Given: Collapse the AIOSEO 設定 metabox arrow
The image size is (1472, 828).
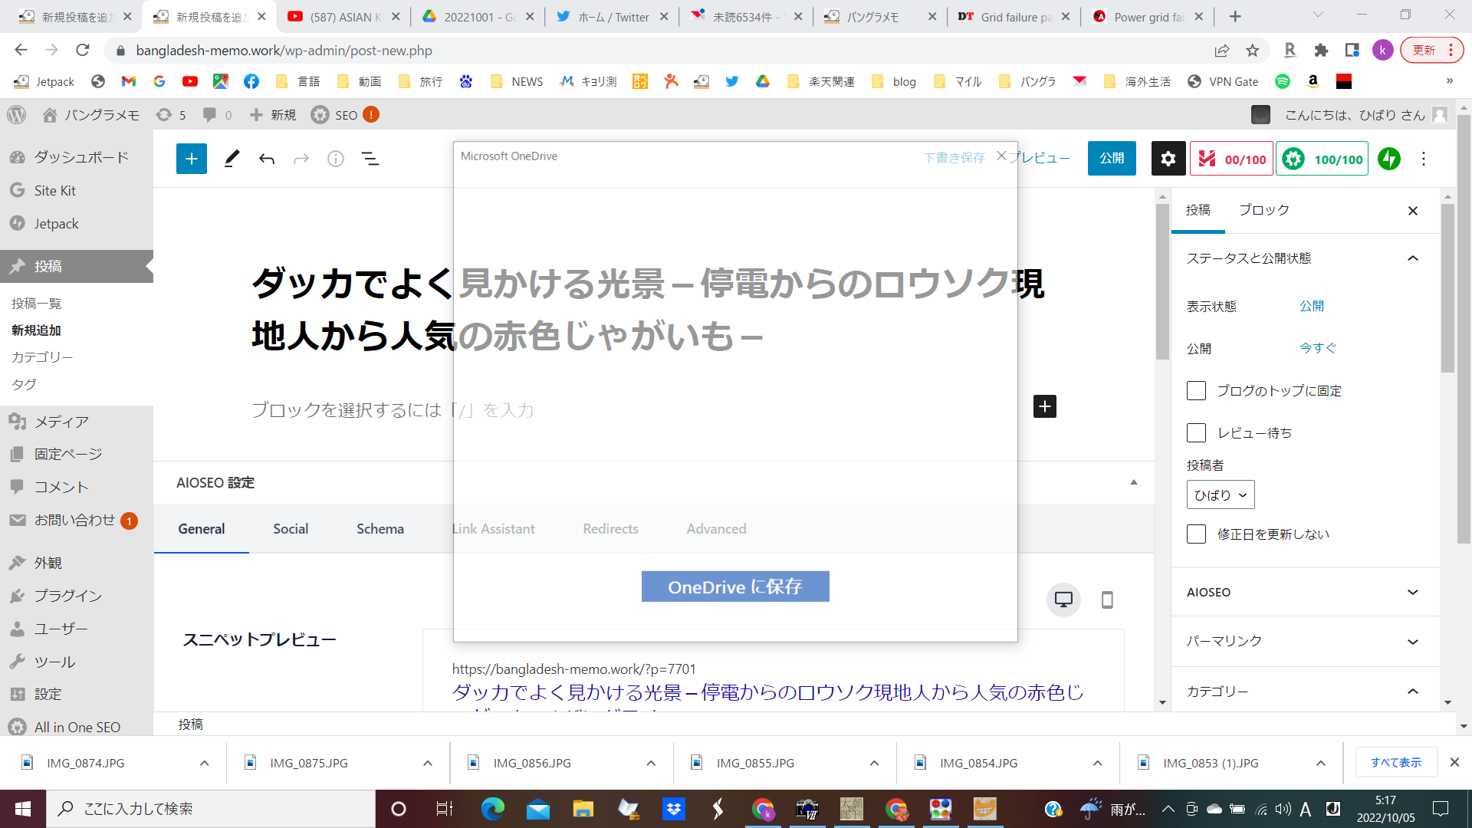Looking at the screenshot, I should [x=1133, y=483].
